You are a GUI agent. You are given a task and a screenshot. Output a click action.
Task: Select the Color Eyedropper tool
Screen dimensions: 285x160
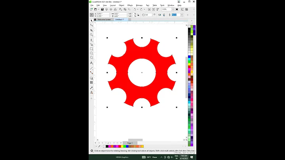91,88
